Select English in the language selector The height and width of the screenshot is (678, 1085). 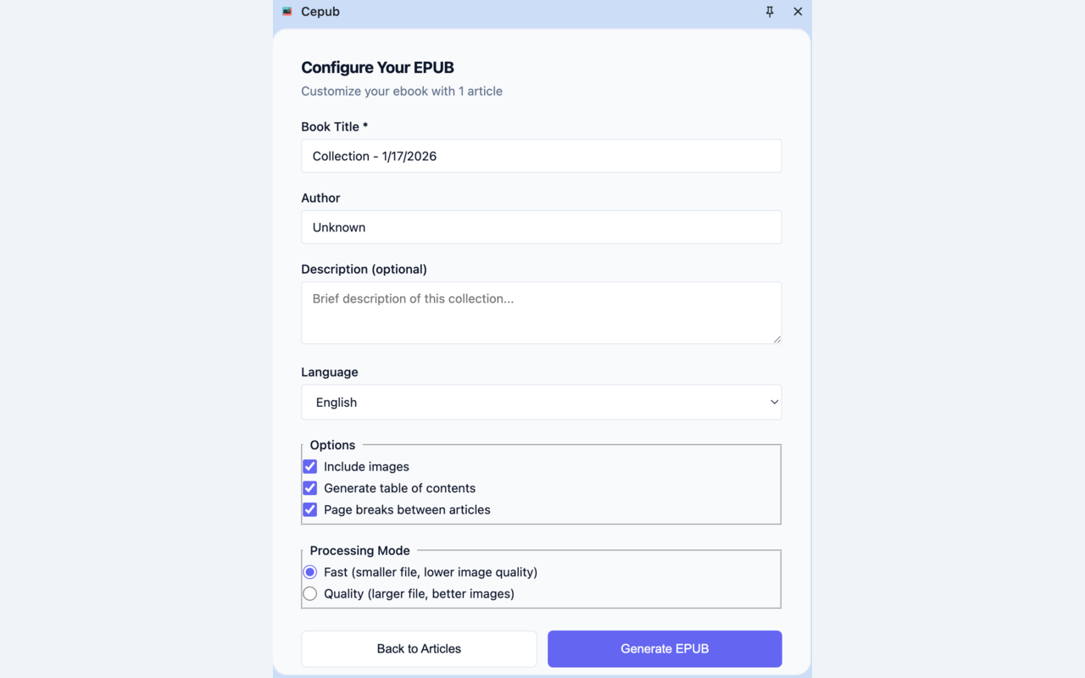point(541,402)
